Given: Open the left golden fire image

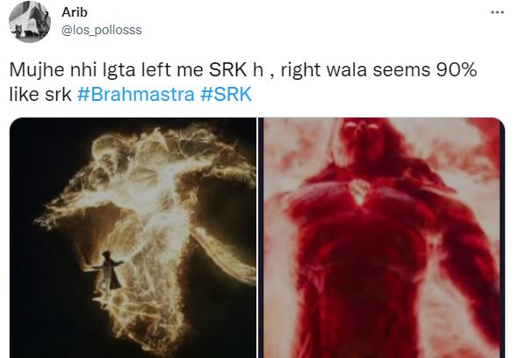Looking at the screenshot, I should point(133,238).
